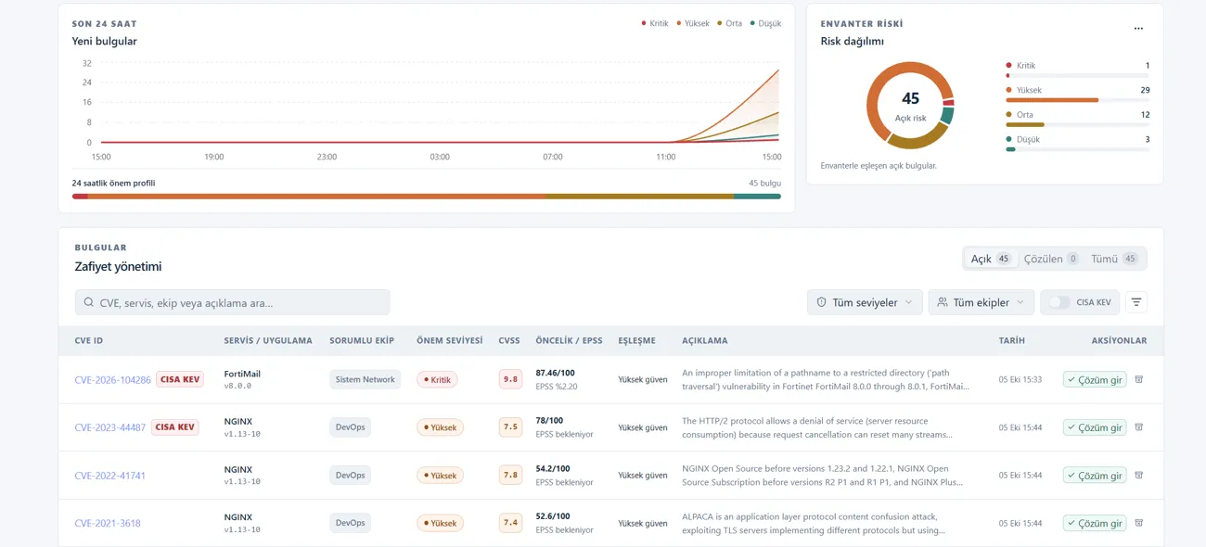Toggle the CISA KEV switch
The width and height of the screenshot is (1206, 547).
[1059, 302]
